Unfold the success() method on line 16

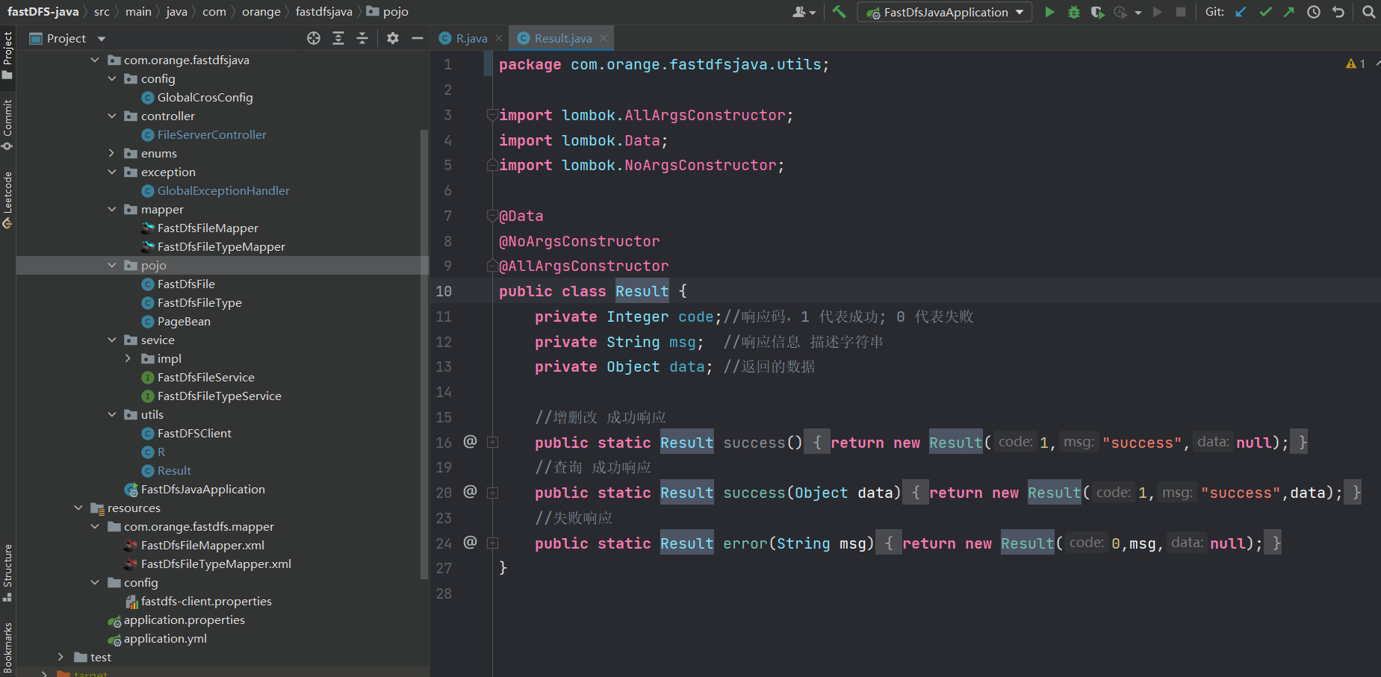[492, 442]
